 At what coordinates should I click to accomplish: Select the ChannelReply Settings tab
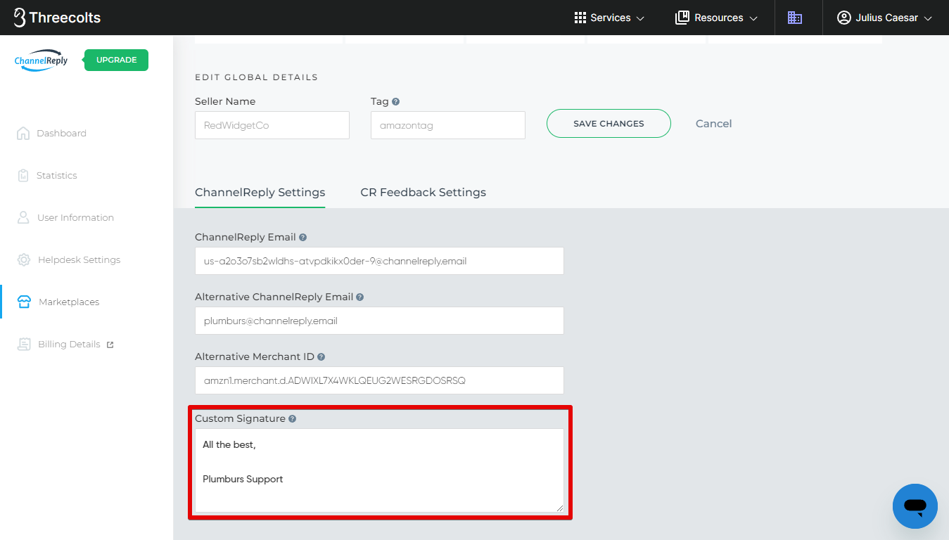(x=260, y=192)
